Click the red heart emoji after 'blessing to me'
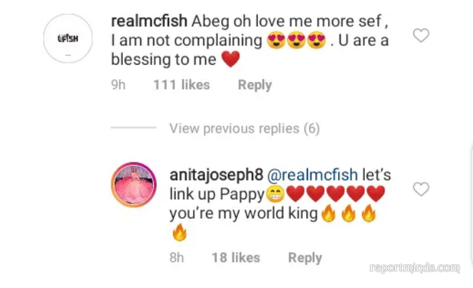The width and height of the screenshot is (473, 288). (229, 60)
